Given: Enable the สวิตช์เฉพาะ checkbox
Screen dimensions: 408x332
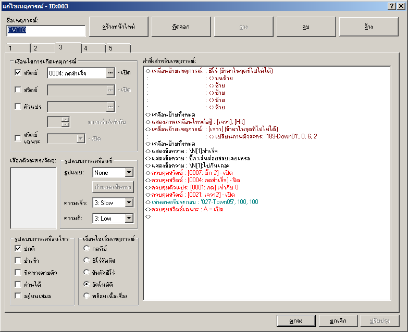Looking at the screenshot, I should tap(18, 138).
